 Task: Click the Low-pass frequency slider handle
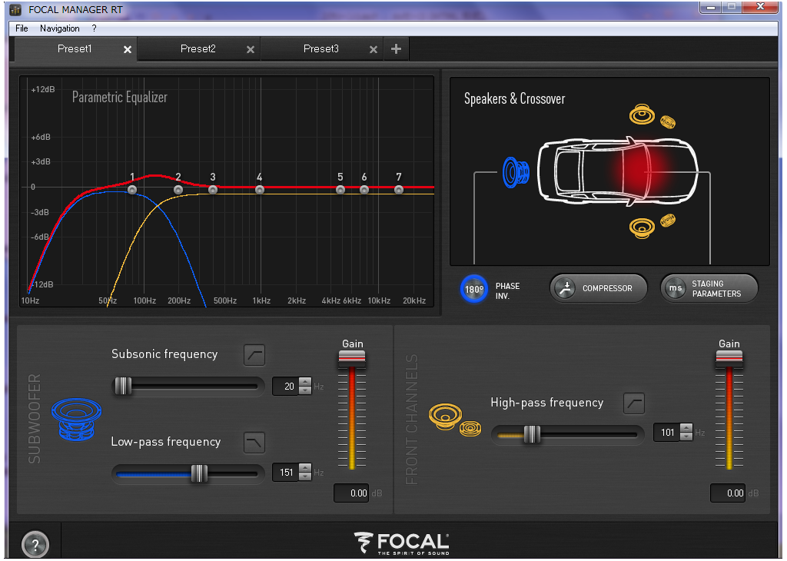tap(199, 473)
